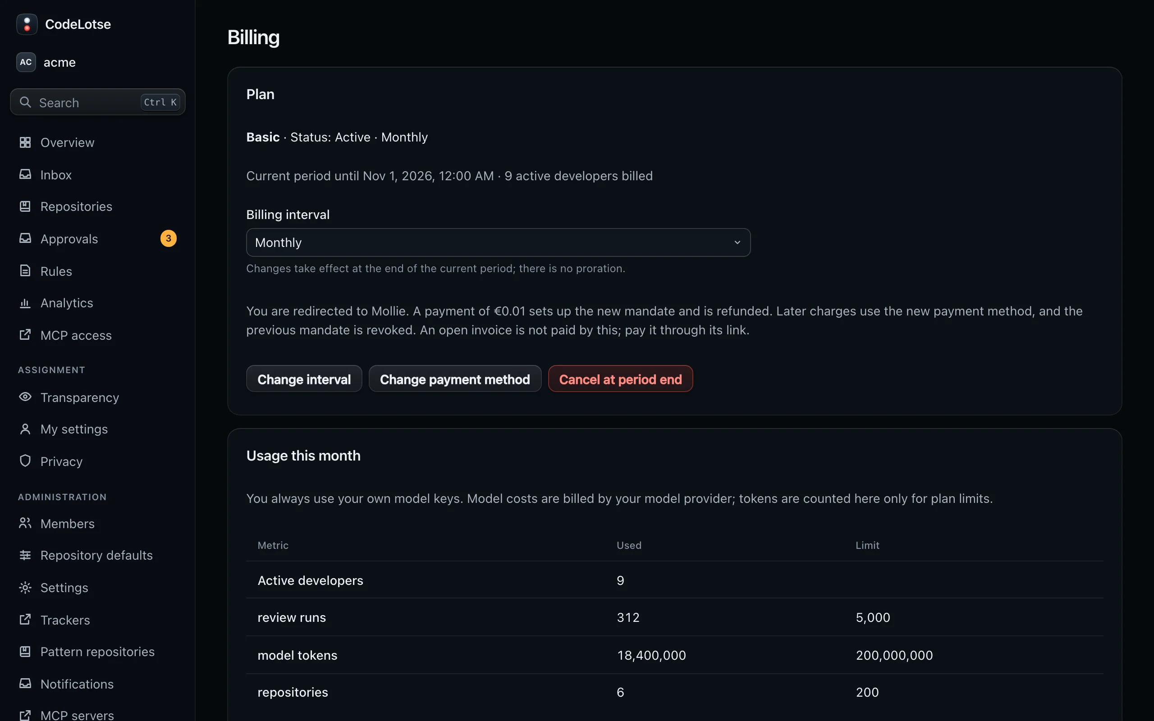Image resolution: width=1154 pixels, height=721 pixels.
Task: Click the Analytics bar chart icon
Action: coord(25,303)
